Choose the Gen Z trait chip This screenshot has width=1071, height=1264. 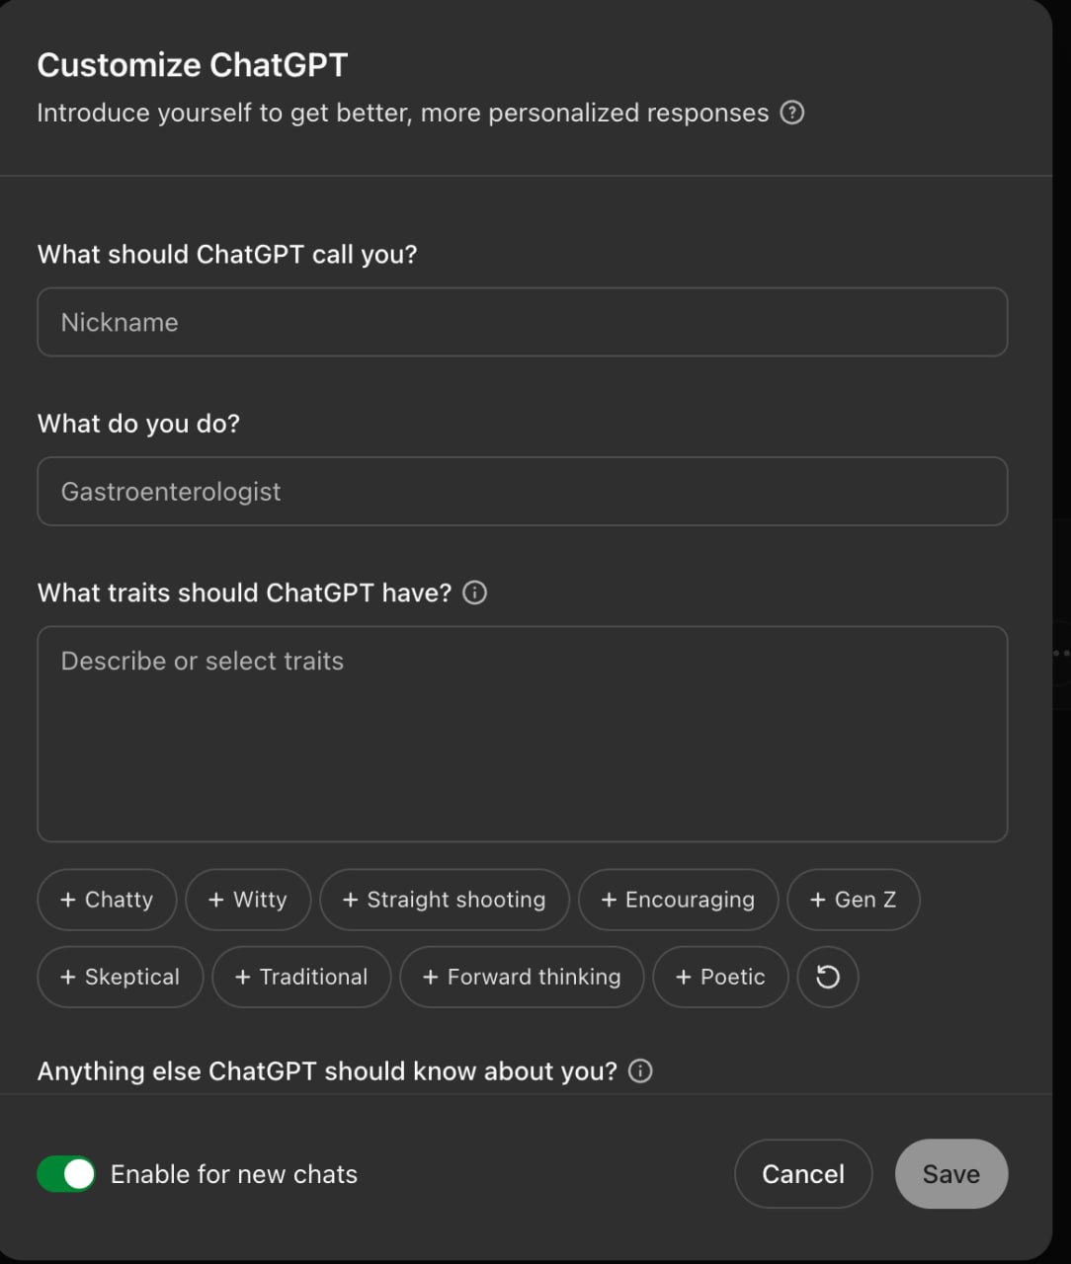[853, 900]
